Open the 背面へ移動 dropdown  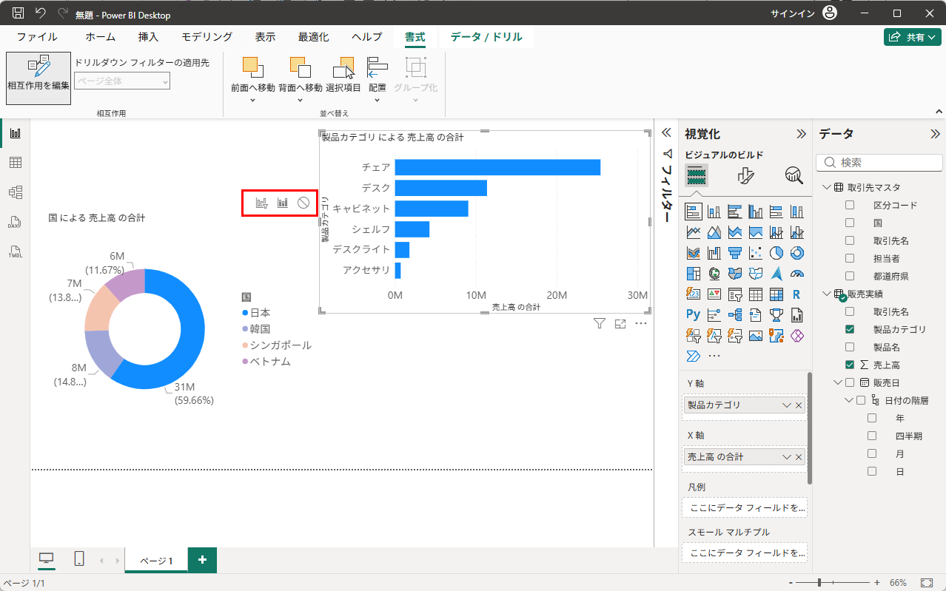coord(301,100)
